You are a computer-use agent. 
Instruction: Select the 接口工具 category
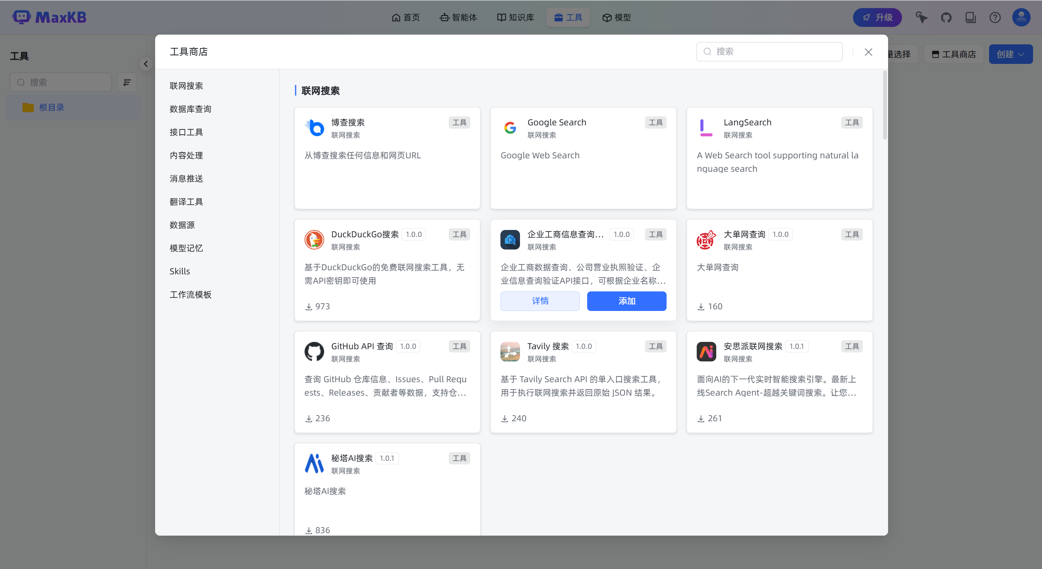point(186,132)
